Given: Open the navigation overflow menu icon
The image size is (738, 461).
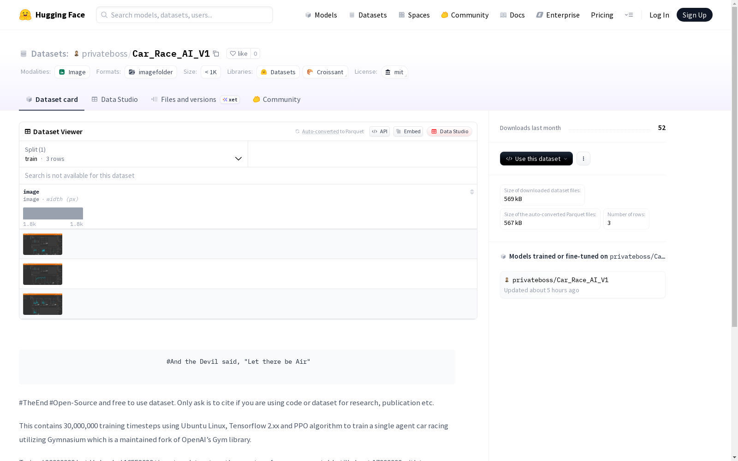Looking at the screenshot, I should (x=629, y=15).
